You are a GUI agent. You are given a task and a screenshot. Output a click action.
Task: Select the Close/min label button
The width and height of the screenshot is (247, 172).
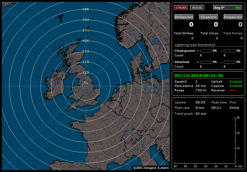coord(208,17)
